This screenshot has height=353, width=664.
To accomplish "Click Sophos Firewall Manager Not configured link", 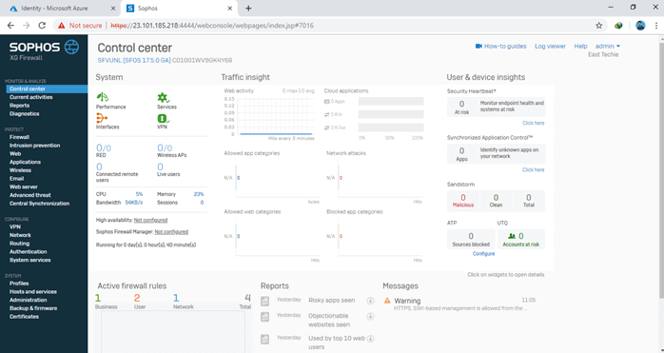I will click(x=171, y=232).
